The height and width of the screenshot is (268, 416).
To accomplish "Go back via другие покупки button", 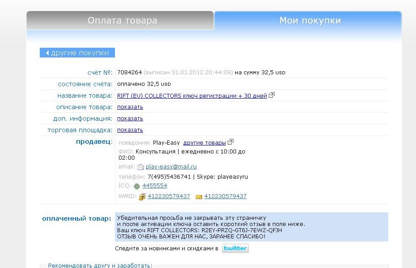I will tap(77, 53).
